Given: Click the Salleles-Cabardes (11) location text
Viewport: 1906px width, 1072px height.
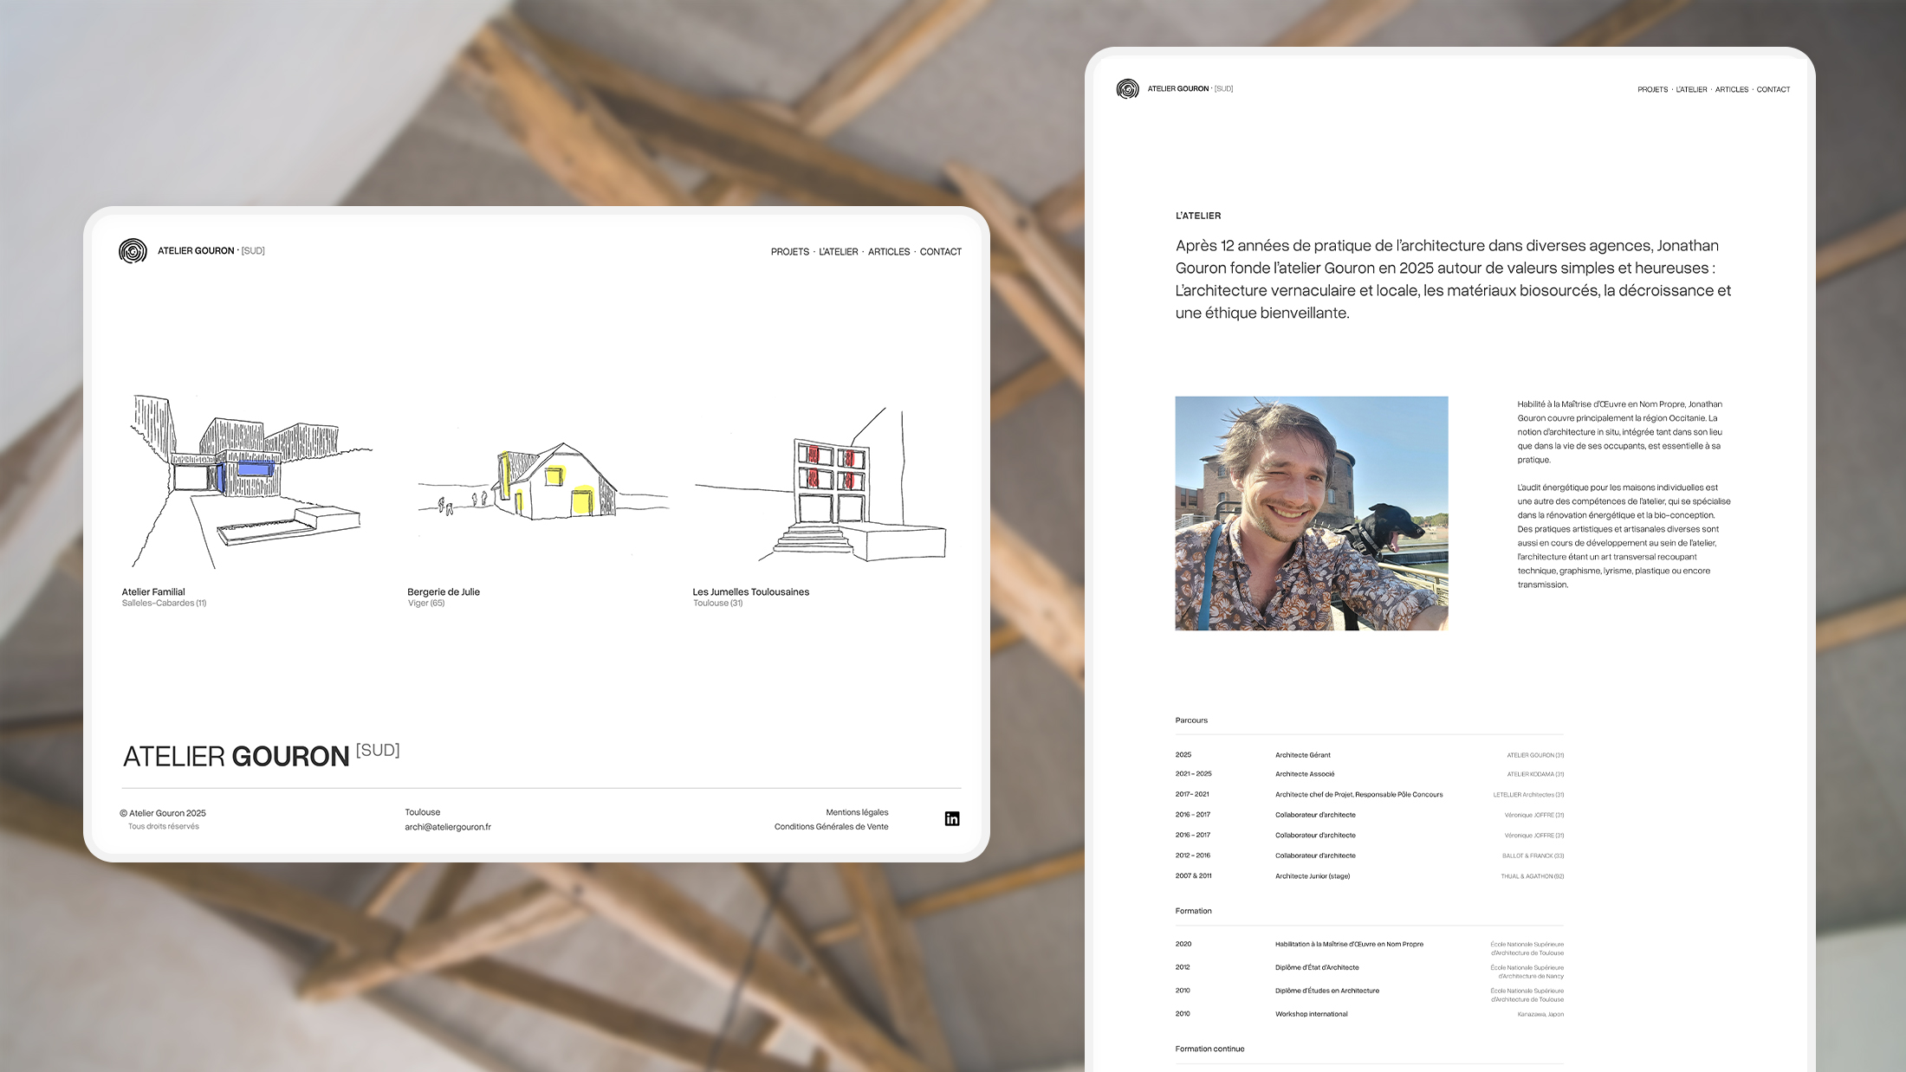Looking at the screenshot, I should click(x=165, y=604).
